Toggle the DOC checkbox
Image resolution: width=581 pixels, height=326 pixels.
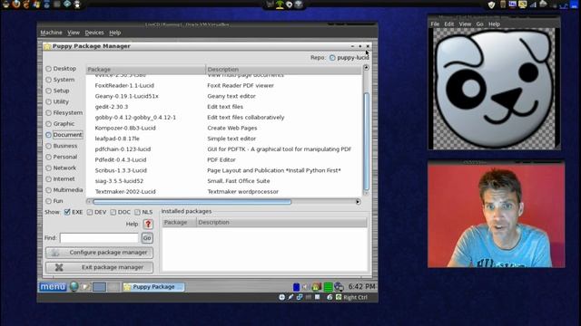[113, 212]
